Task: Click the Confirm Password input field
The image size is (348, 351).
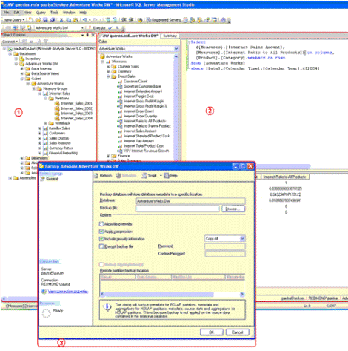Action: [225, 254]
